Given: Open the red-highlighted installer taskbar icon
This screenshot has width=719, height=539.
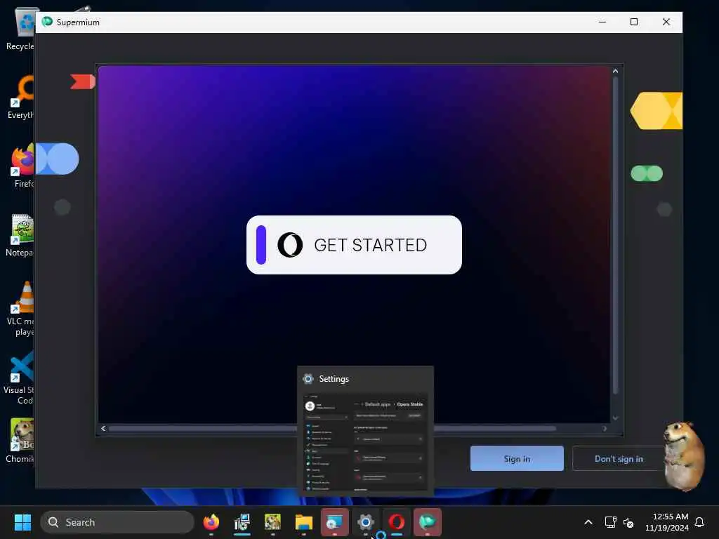Looking at the screenshot, I should point(335,522).
